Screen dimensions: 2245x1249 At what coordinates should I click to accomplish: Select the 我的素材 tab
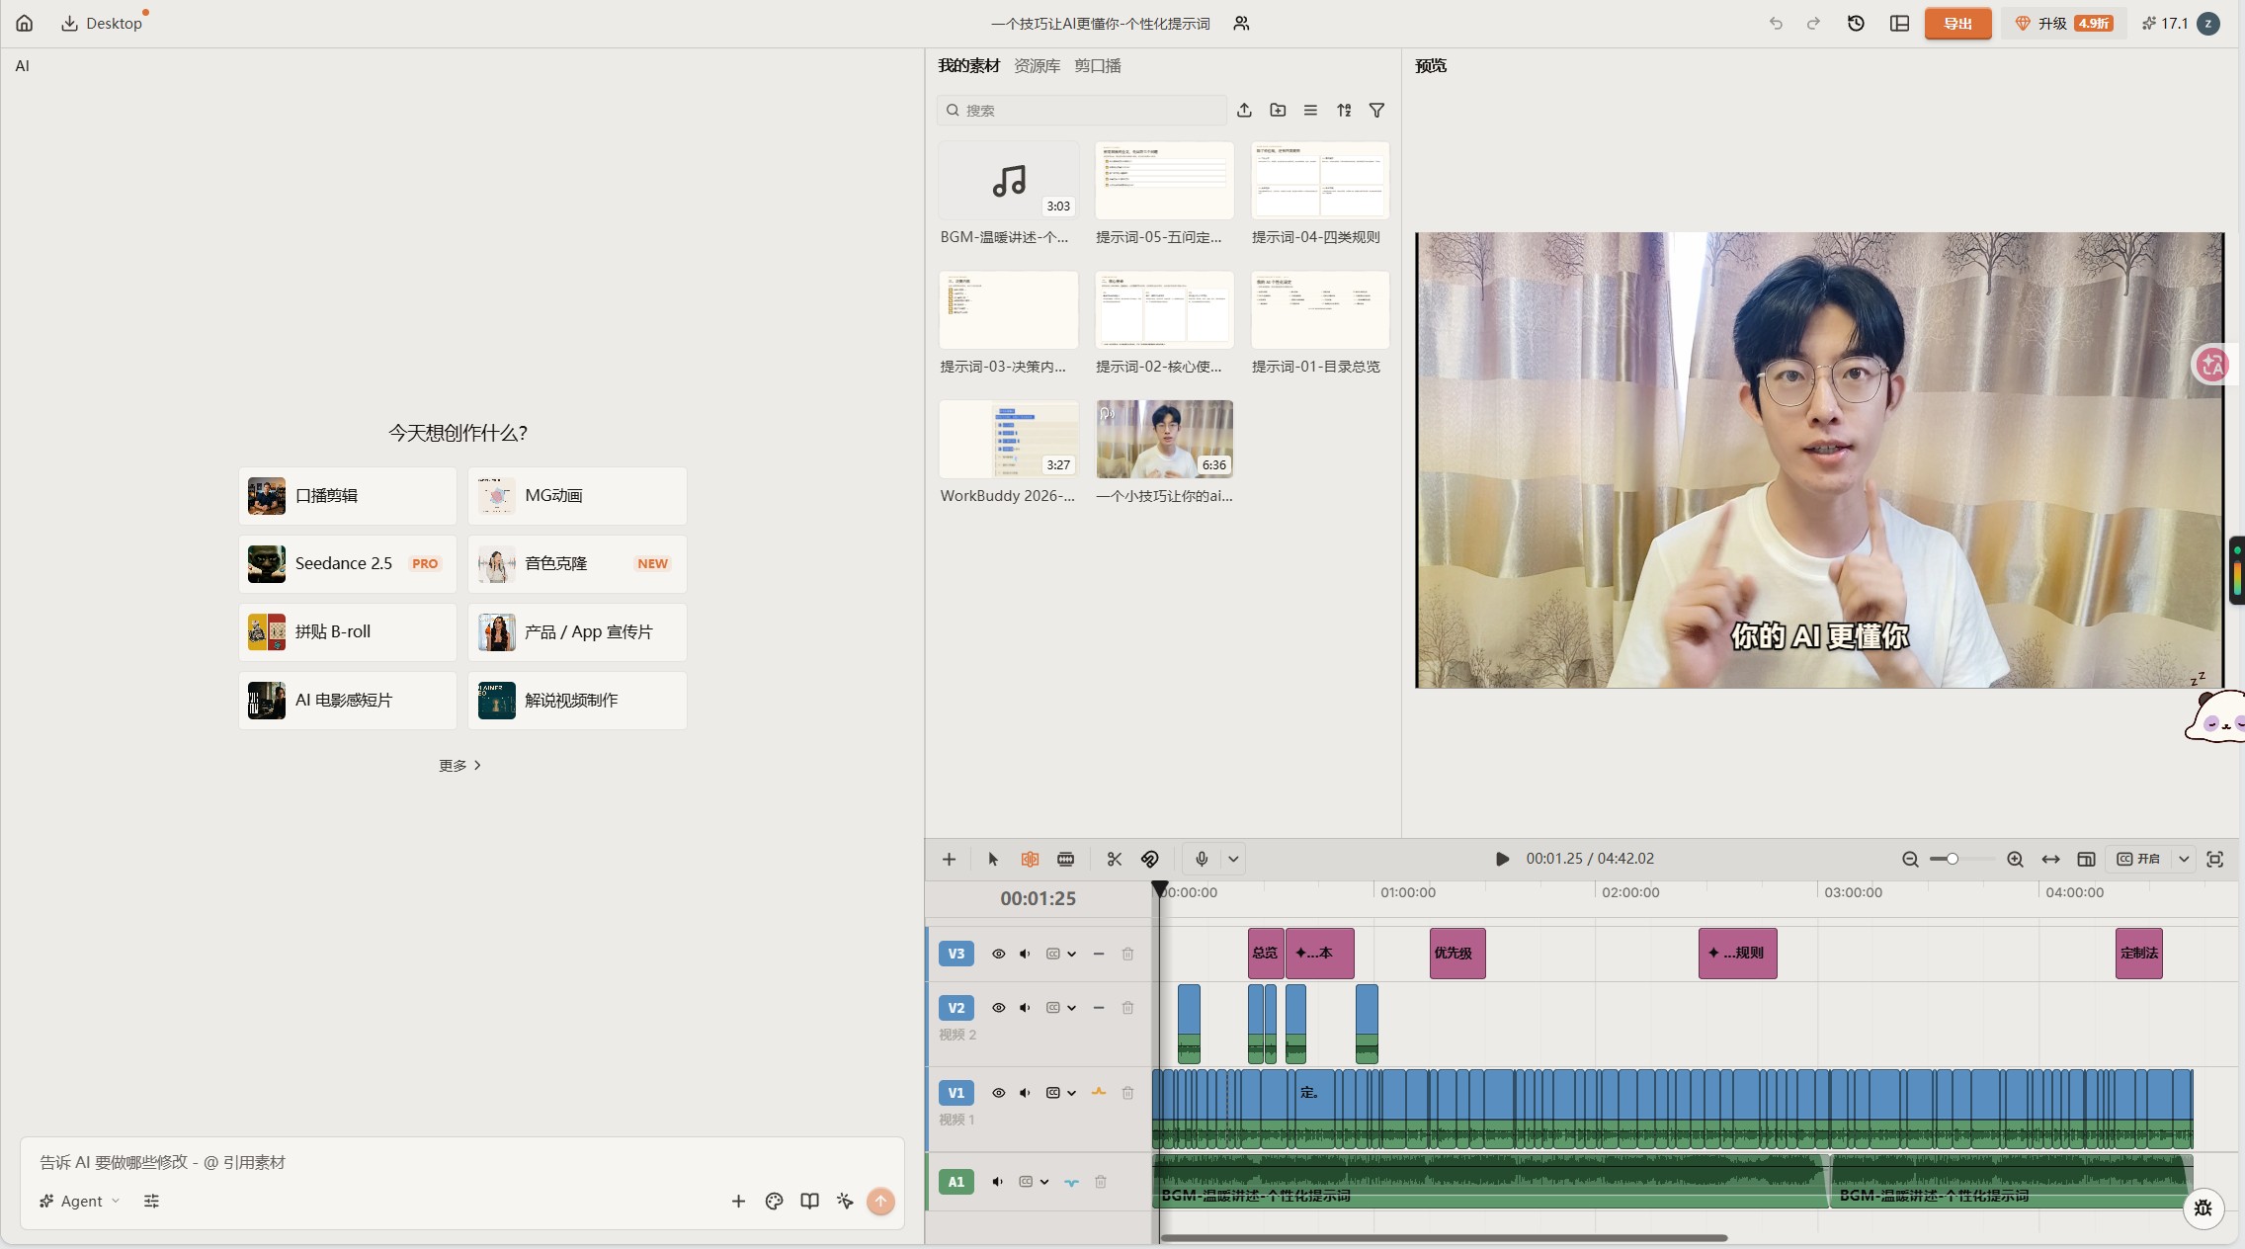click(968, 65)
